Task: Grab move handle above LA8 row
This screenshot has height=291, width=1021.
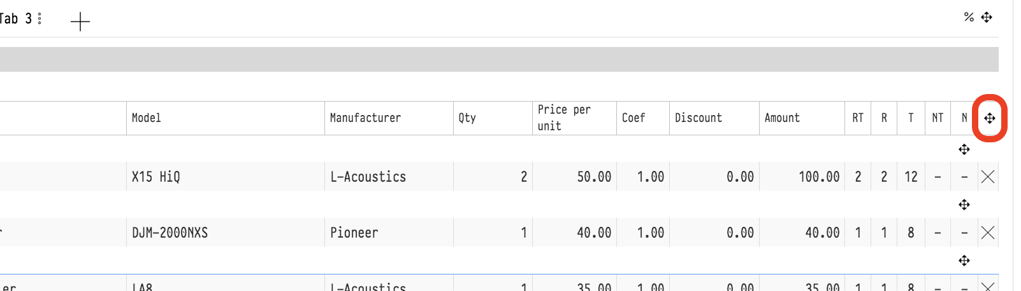Action: [x=964, y=261]
